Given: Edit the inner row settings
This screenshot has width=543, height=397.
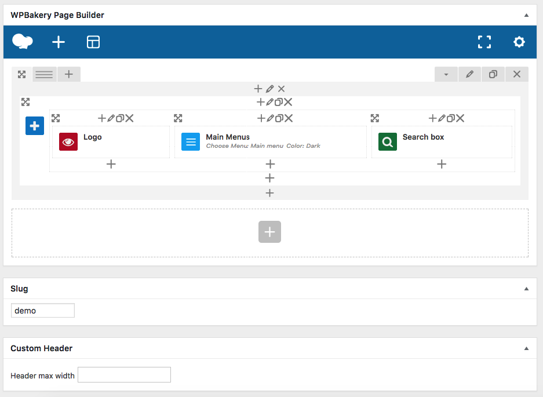Looking at the screenshot, I should (x=270, y=102).
